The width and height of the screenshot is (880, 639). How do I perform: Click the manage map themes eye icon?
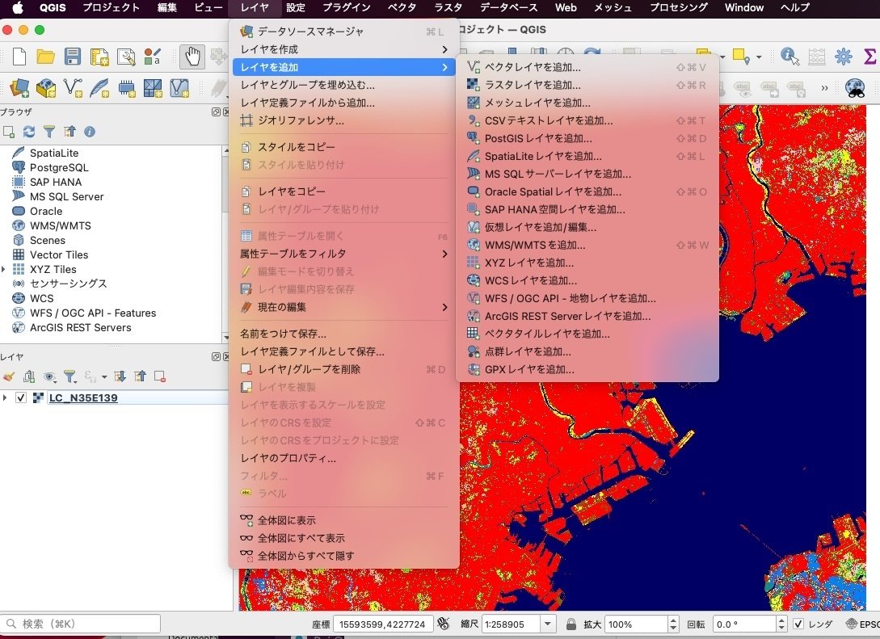point(49,376)
